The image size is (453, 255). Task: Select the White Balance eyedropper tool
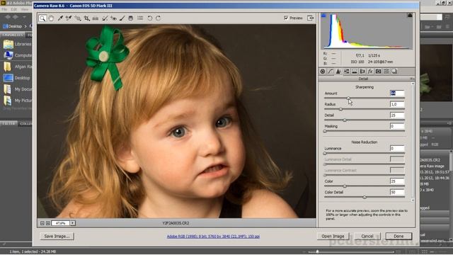(x=60, y=18)
